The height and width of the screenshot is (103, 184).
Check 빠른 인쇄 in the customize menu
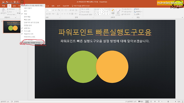click(x=33, y=20)
